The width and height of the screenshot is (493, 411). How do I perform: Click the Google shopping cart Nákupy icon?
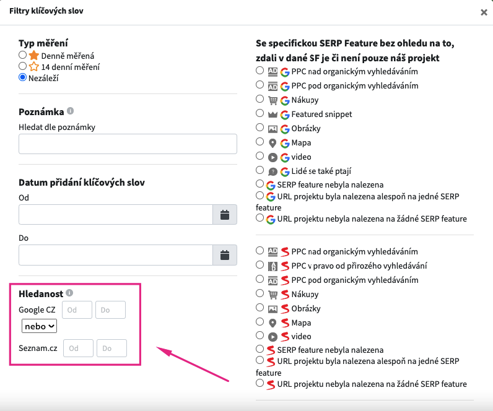(273, 100)
